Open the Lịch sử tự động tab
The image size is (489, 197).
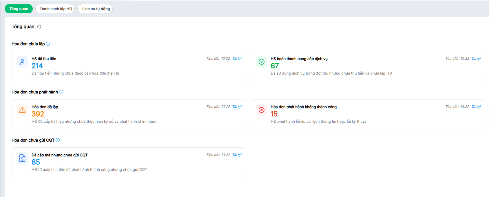coord(96,9)
